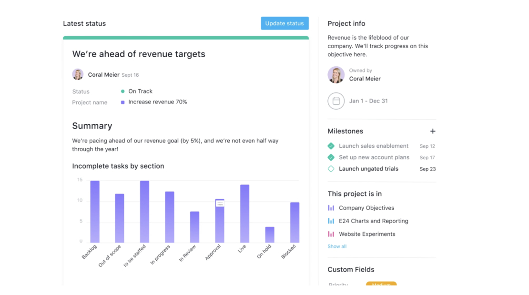Screen dimensions: 529x295
Task: Open the Company Objectives portfolio link
Action: pyautogui.click(x=366, y=208)
